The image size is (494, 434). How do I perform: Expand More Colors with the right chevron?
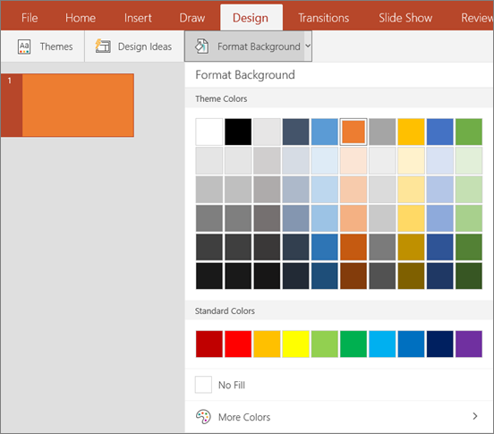[x=475, y=416]
